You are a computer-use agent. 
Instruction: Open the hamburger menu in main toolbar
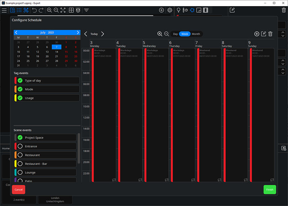(x=4, y=10)
